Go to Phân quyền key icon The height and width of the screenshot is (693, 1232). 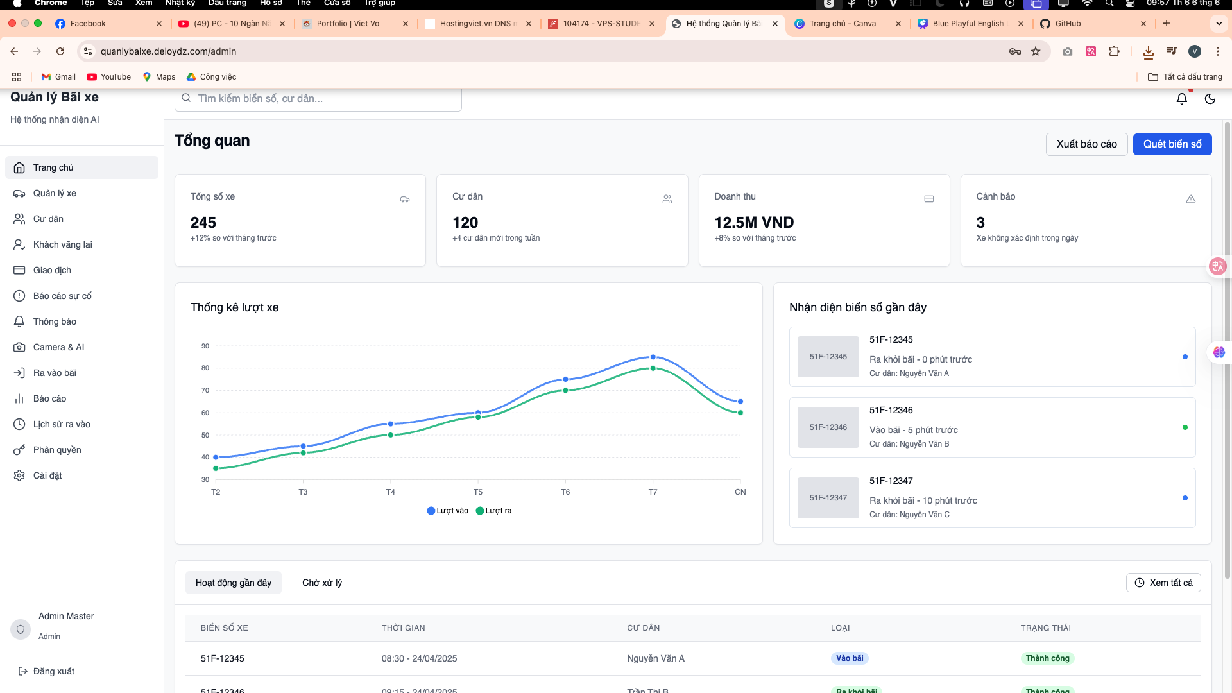point(19,450)
